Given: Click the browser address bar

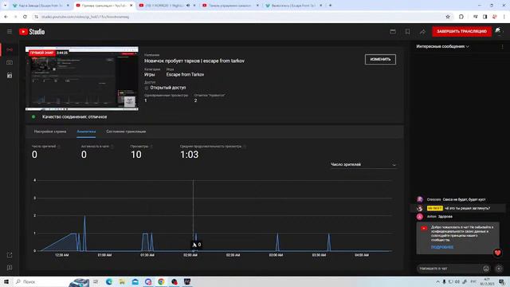Looking at the screenshot, I should (x=237, y=17).
